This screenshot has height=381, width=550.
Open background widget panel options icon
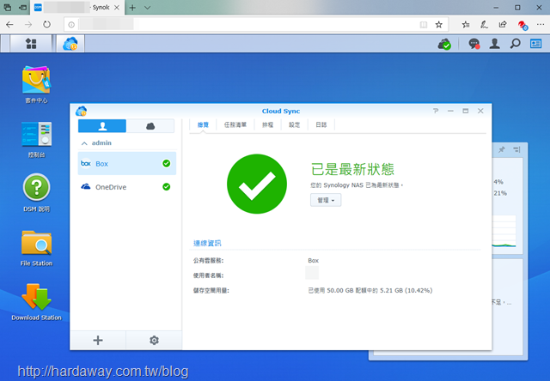coord(516,149)
